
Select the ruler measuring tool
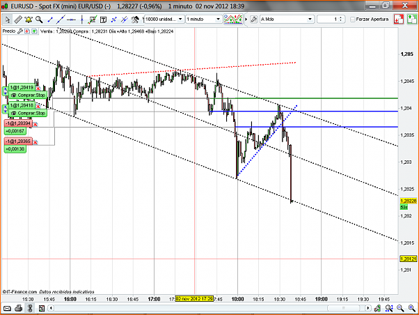tap(18, 20)
